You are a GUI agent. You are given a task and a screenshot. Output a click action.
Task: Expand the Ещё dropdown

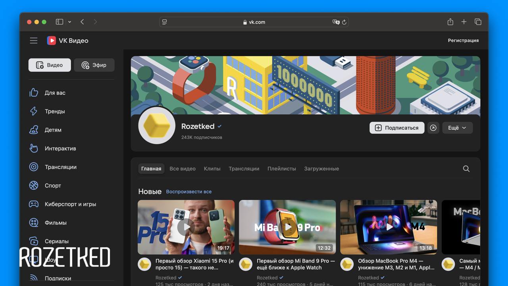pos(457,128)
